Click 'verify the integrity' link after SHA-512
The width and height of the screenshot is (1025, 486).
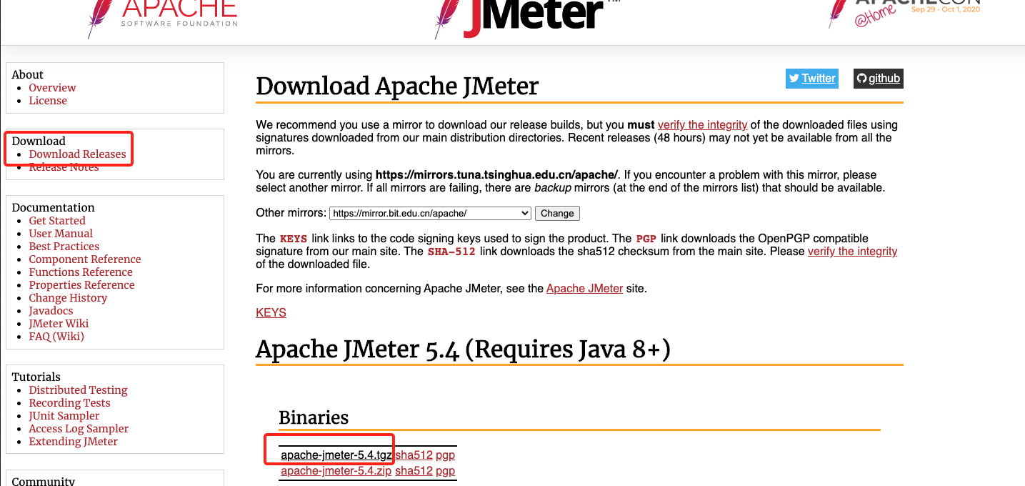852,252
